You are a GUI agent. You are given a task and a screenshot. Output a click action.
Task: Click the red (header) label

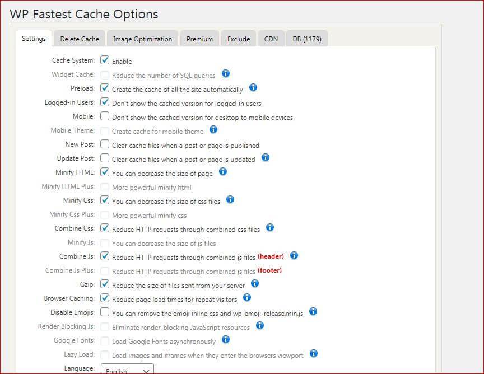coord(271,256)
